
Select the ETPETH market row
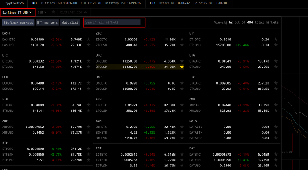(x=46, y=154)
